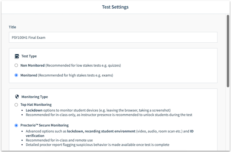Click the Test Type notepad icon
The height and width of the screenshot is (152, 231).
(17, 56)
